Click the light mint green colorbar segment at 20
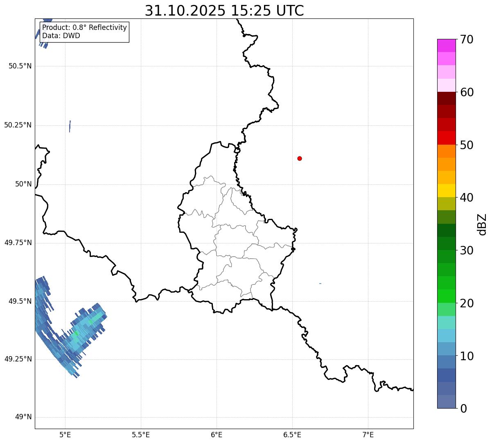 coord(446,309)
